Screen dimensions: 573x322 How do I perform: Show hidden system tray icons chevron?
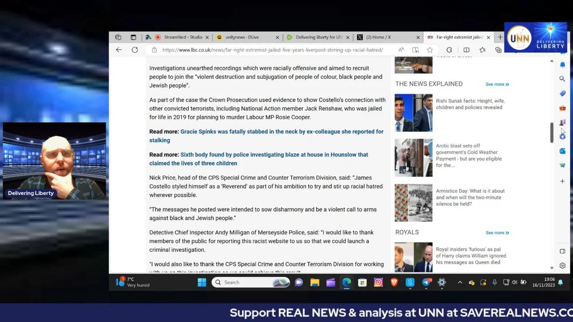(460, 282)
